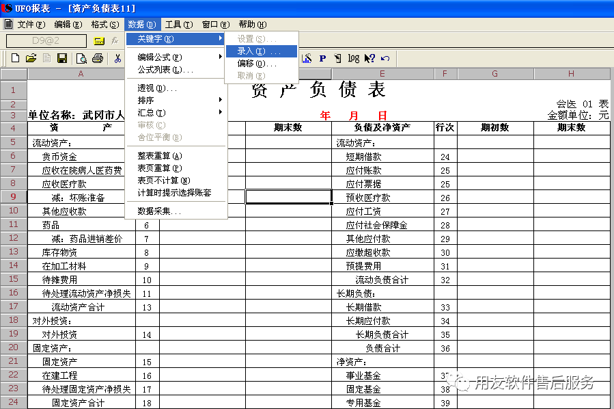Click the 负债及净资产 header cell
614x409 pixels.
382,127
